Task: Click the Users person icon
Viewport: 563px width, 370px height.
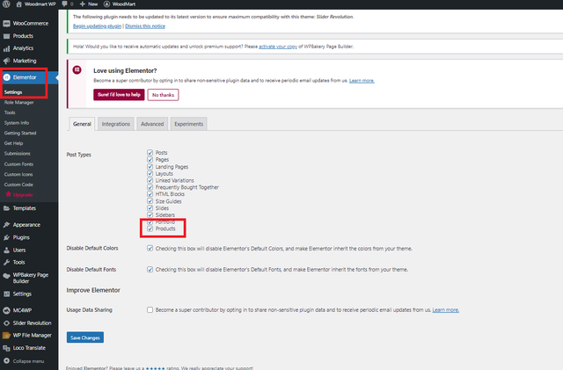Action: [x=6, y=250]
